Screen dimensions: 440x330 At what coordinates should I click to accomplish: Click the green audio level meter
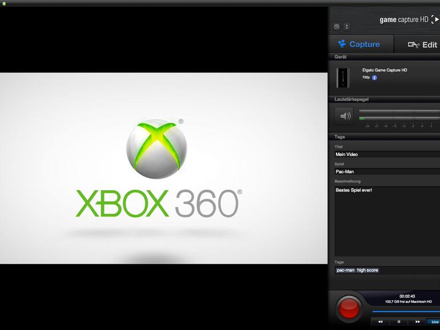[399, 118]
